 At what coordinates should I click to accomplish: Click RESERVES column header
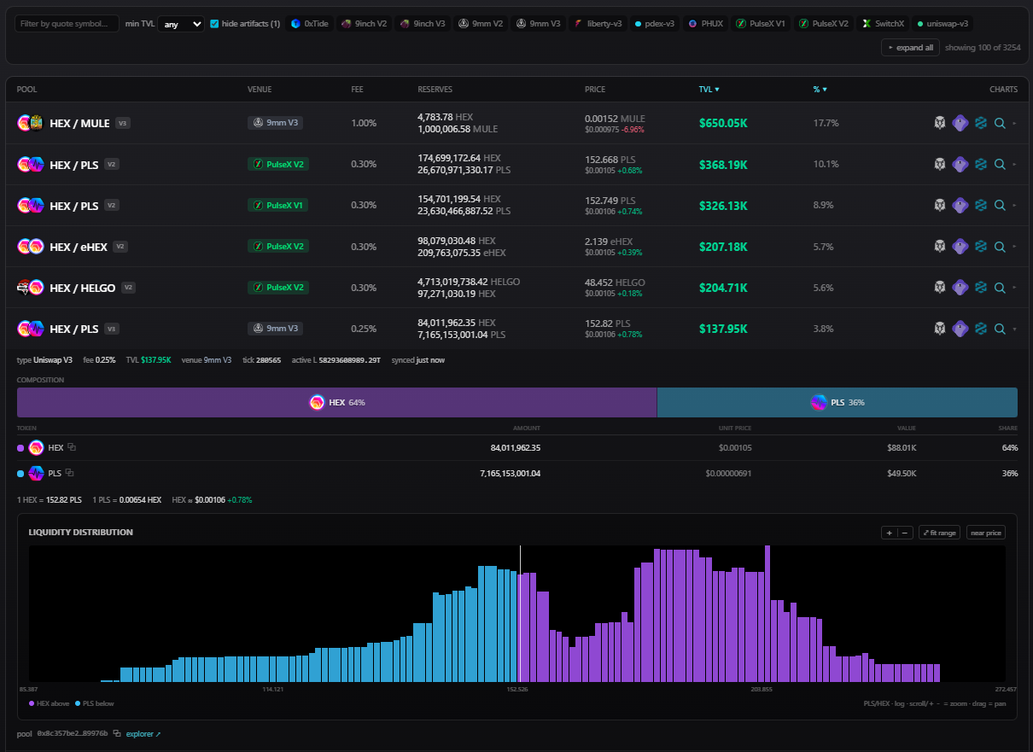tap(435, 89)
